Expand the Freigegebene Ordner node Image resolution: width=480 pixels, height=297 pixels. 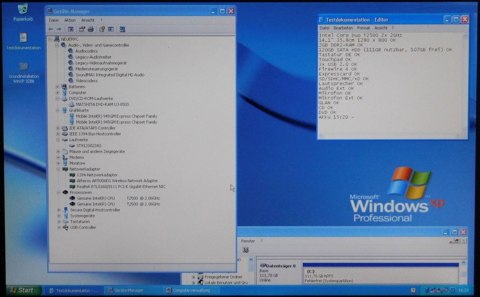tap(193, 277)
